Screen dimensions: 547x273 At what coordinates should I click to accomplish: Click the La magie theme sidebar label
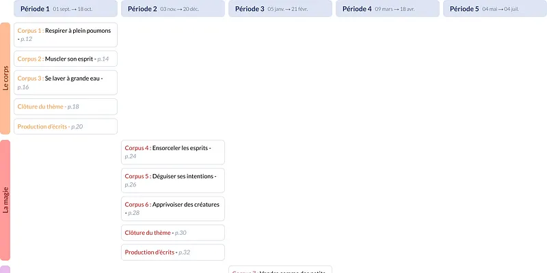point(5,200)
